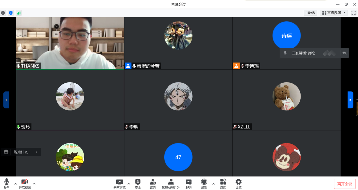The image size is (358, 190).
Task: Click the 共享屏幕 share screen button
Action: point(120,184)
